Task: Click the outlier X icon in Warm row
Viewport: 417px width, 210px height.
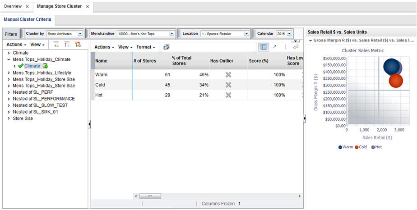Action: pos(228,75)
